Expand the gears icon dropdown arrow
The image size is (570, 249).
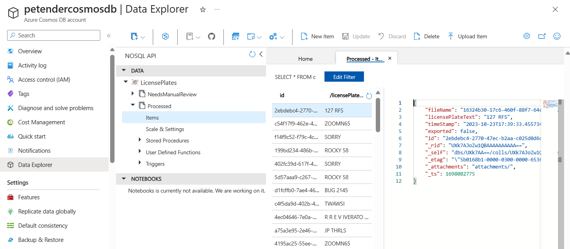point(282,37)
